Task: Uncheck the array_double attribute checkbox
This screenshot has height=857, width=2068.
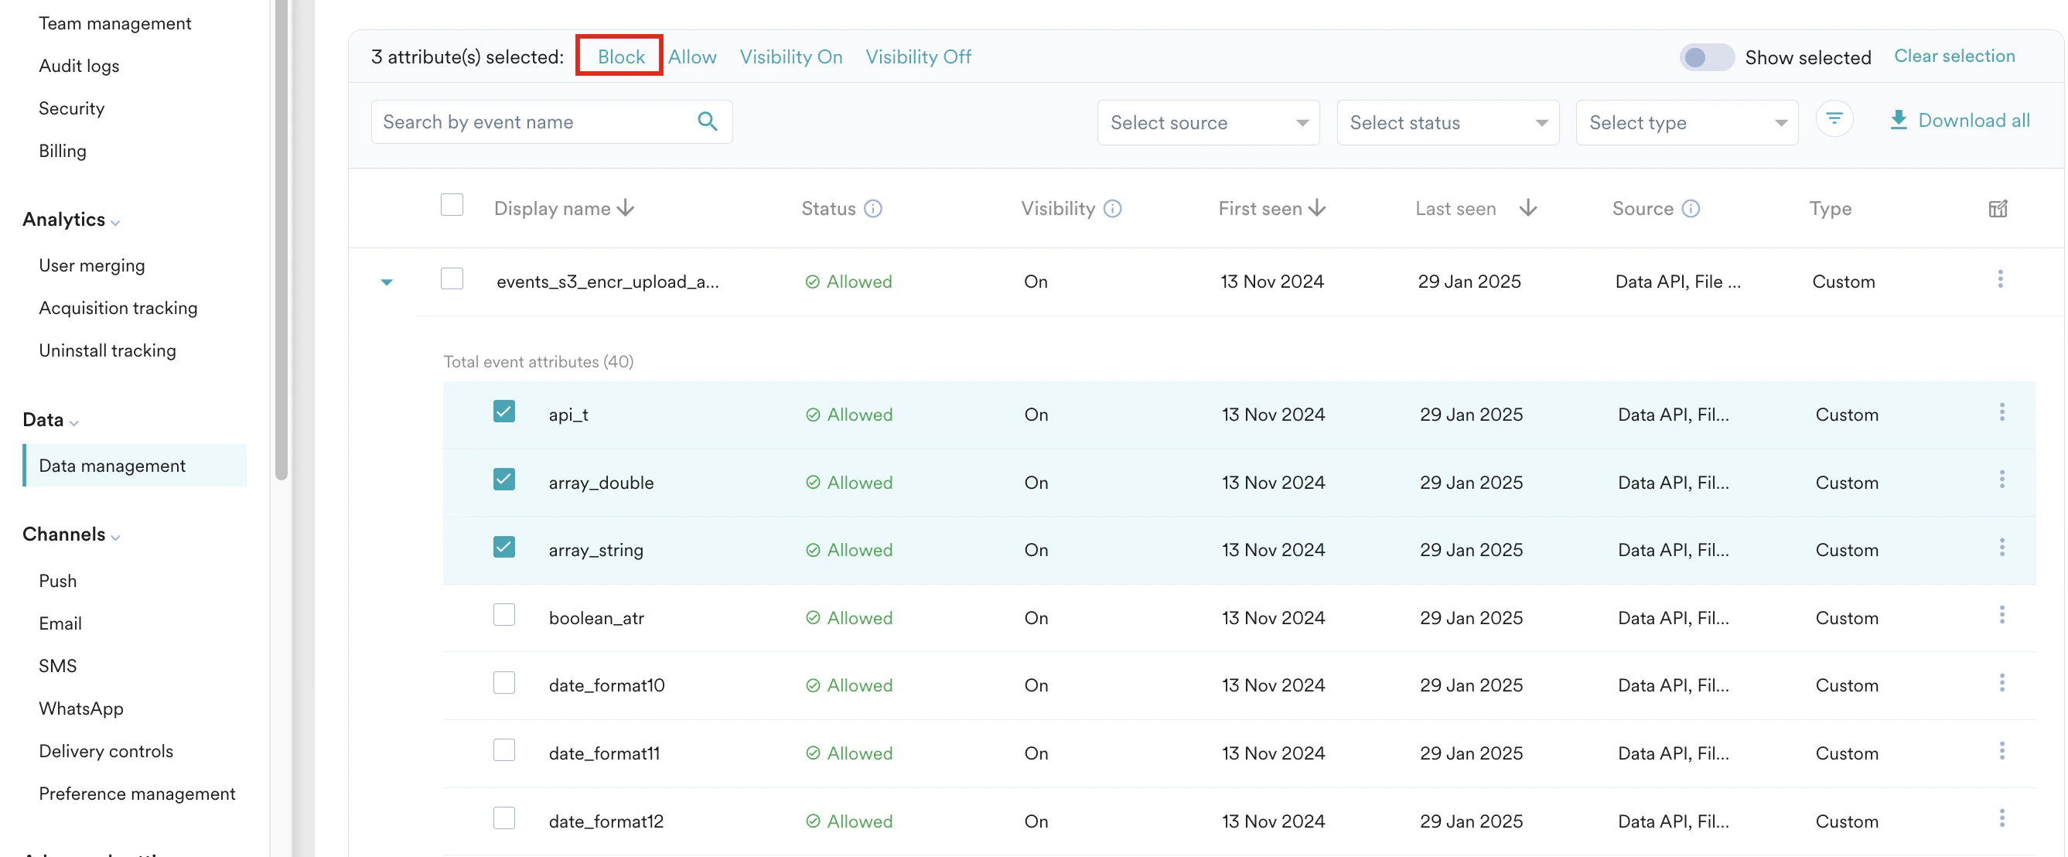Action: [x=503, y=480]
